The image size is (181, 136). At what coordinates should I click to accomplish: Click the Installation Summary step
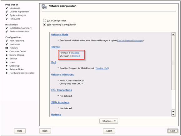pyautogui.click(x=21, y=28)
